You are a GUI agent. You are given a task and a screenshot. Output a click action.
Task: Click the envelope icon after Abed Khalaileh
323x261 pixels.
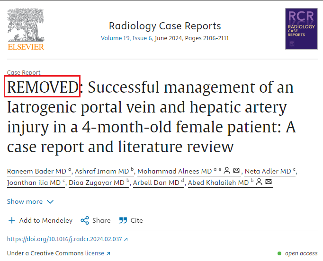tap(269, 182)
